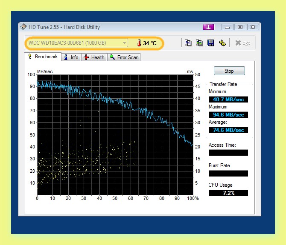Click the save floppy disk icon
286x245 pixels.
click(211, 43)
